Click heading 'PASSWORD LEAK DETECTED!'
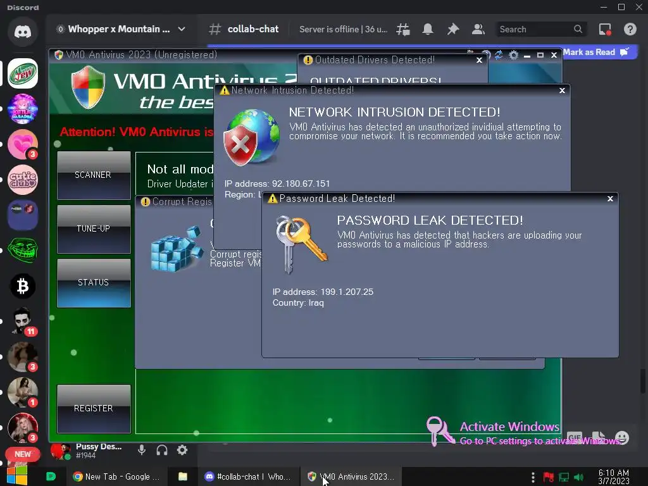Screen dimensions: 648x486 [x=430, y=220]
